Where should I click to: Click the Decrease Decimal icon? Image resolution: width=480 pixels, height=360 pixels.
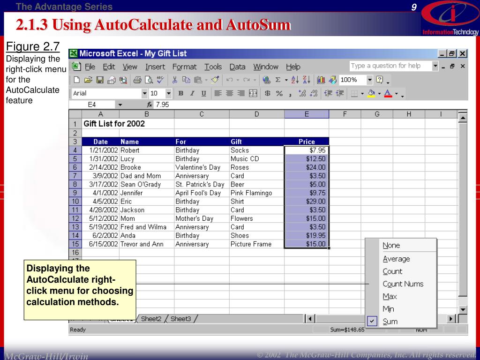[x=314, y=93]
